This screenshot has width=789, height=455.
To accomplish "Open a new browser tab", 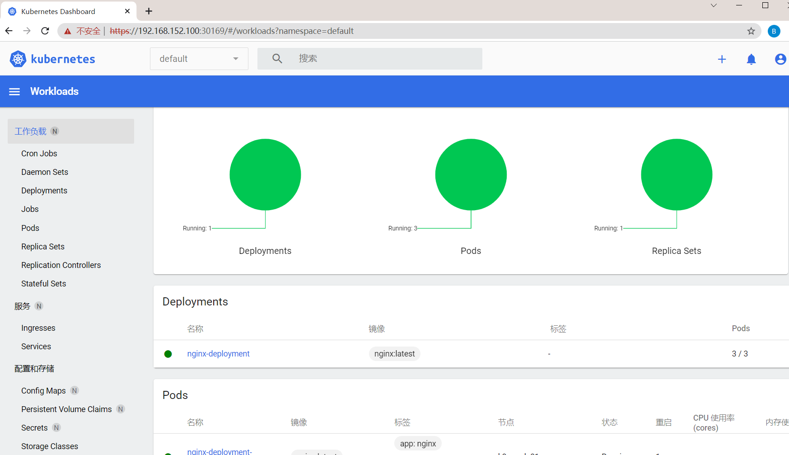I will (149, 11).
